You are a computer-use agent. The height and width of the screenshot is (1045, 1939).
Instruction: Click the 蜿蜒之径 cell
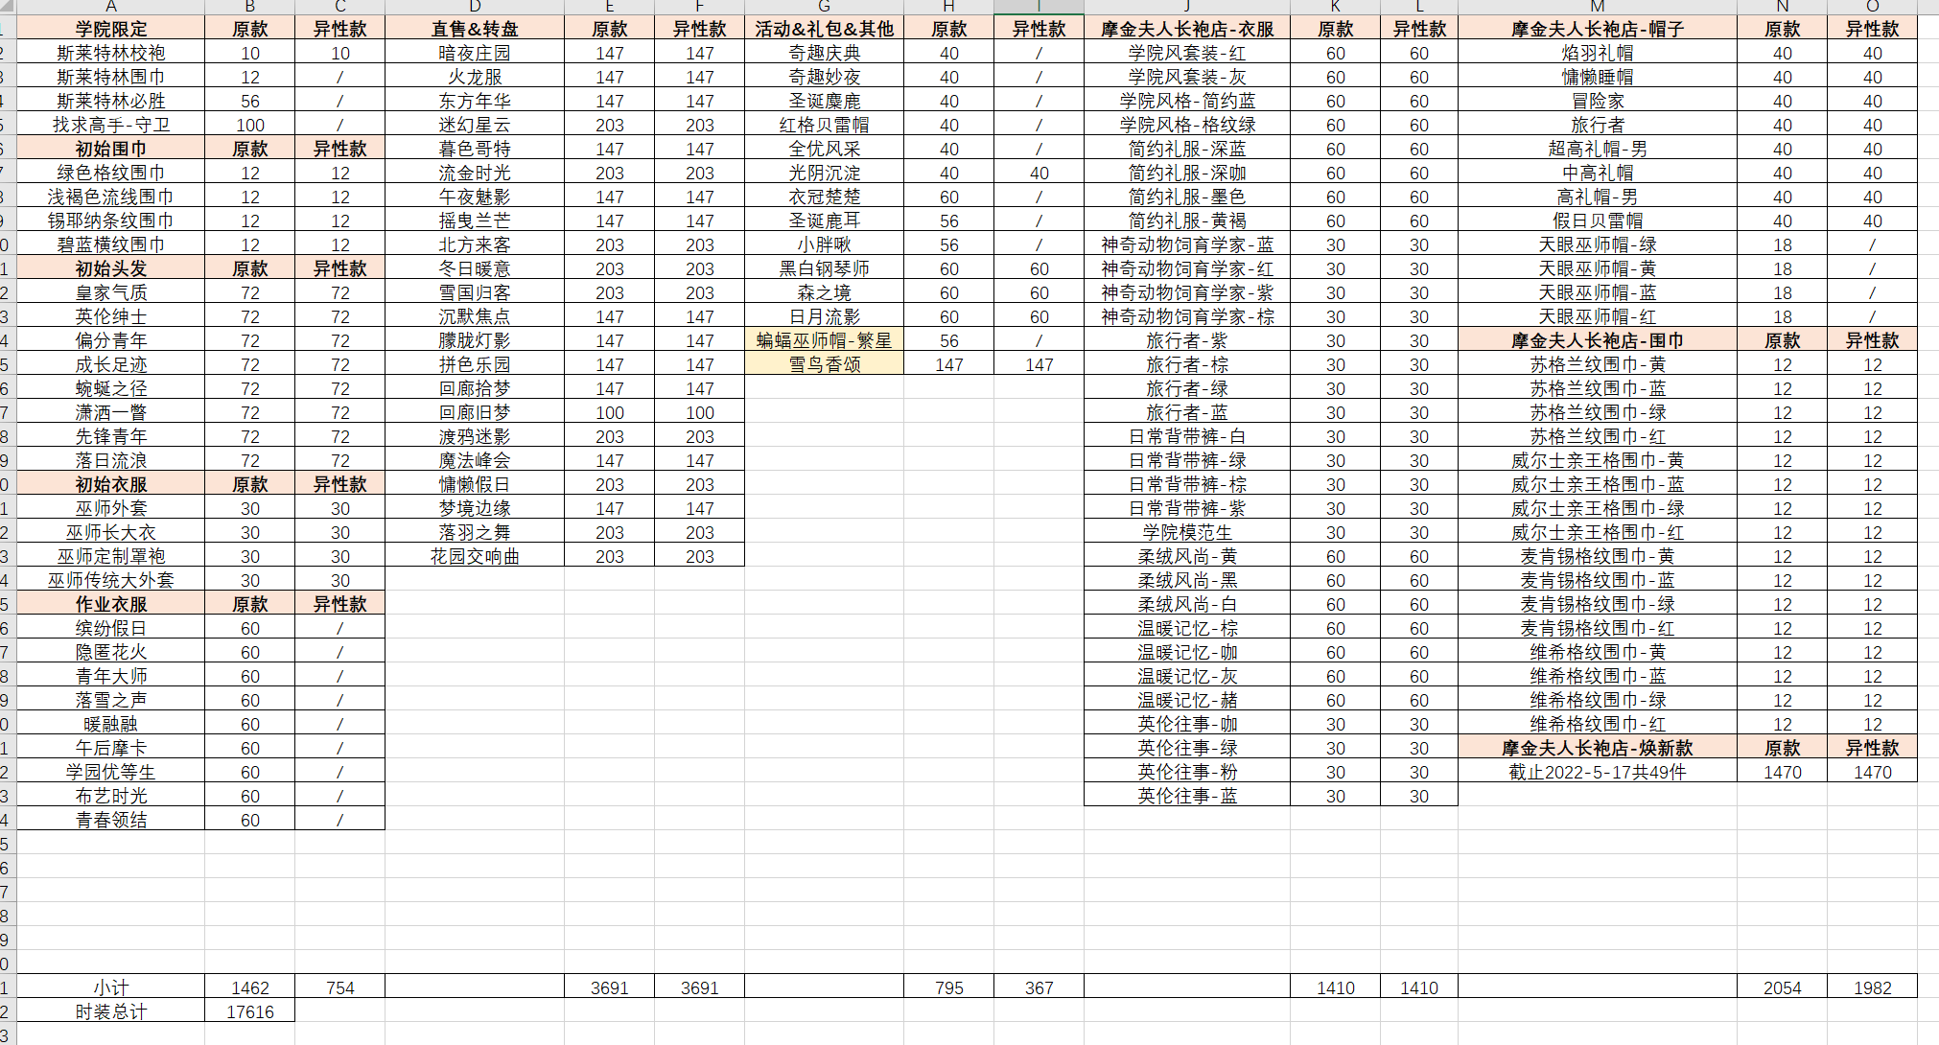111,388
